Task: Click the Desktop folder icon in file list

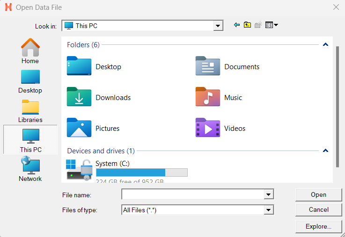Action: tap(79, 66)
